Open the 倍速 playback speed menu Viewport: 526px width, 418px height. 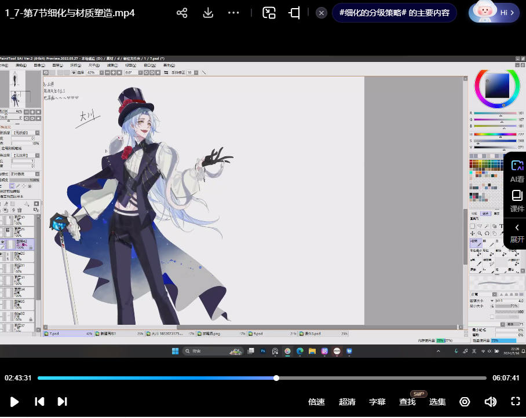click(x=316, y=402)
